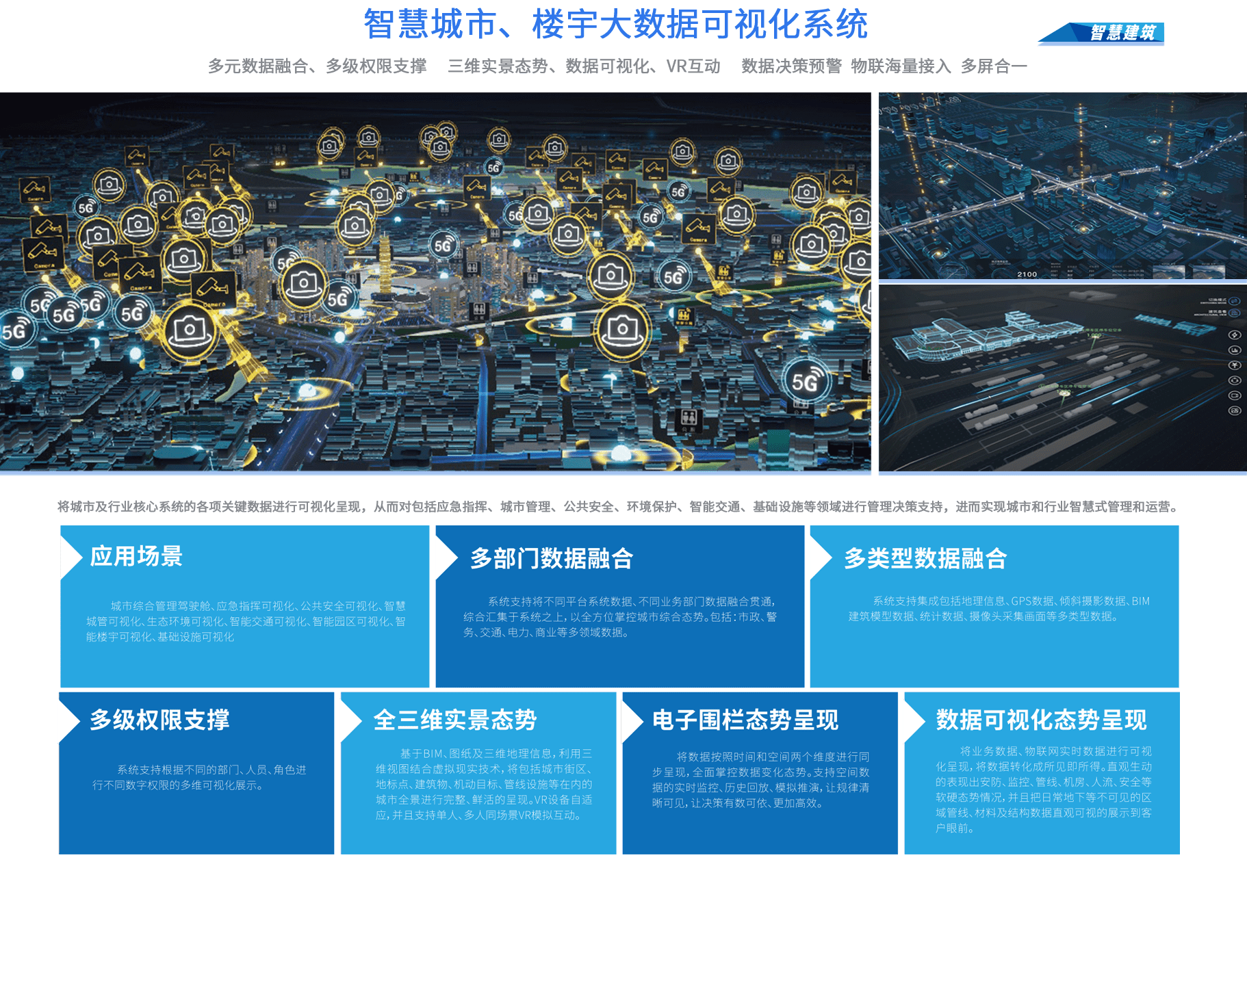The height and width of the screenshot is (981, 1247).
Task: Click the description starting 将业务数据、物联网实时数据
Action: click(1044, 789)
